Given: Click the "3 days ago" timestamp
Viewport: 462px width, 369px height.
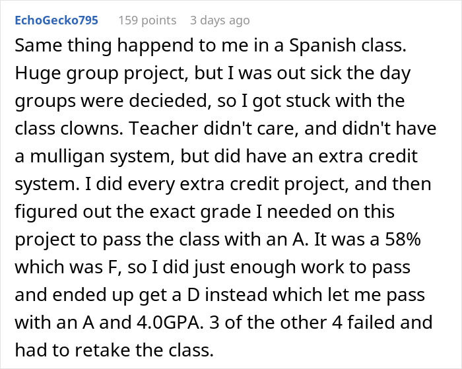Looking at the screenshot, I should click(220, 20).
